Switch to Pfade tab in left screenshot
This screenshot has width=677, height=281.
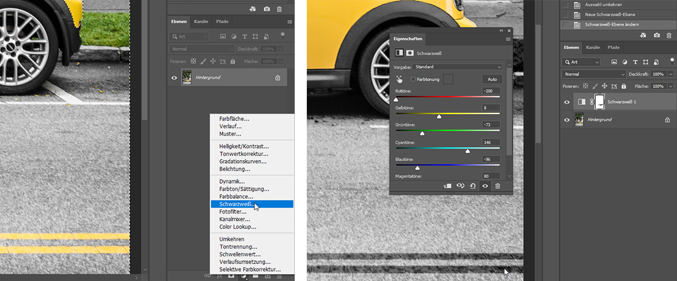(223, 21)
